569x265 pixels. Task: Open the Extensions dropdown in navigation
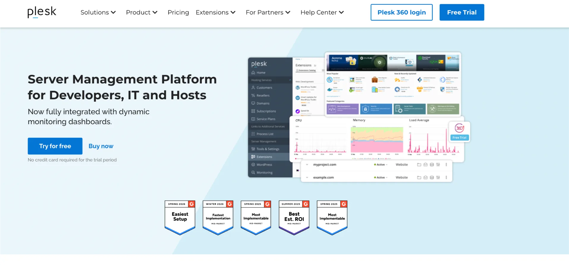tap(216, 12)
